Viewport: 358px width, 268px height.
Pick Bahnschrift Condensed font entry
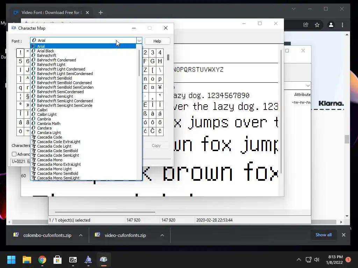(x=84, y=60)
